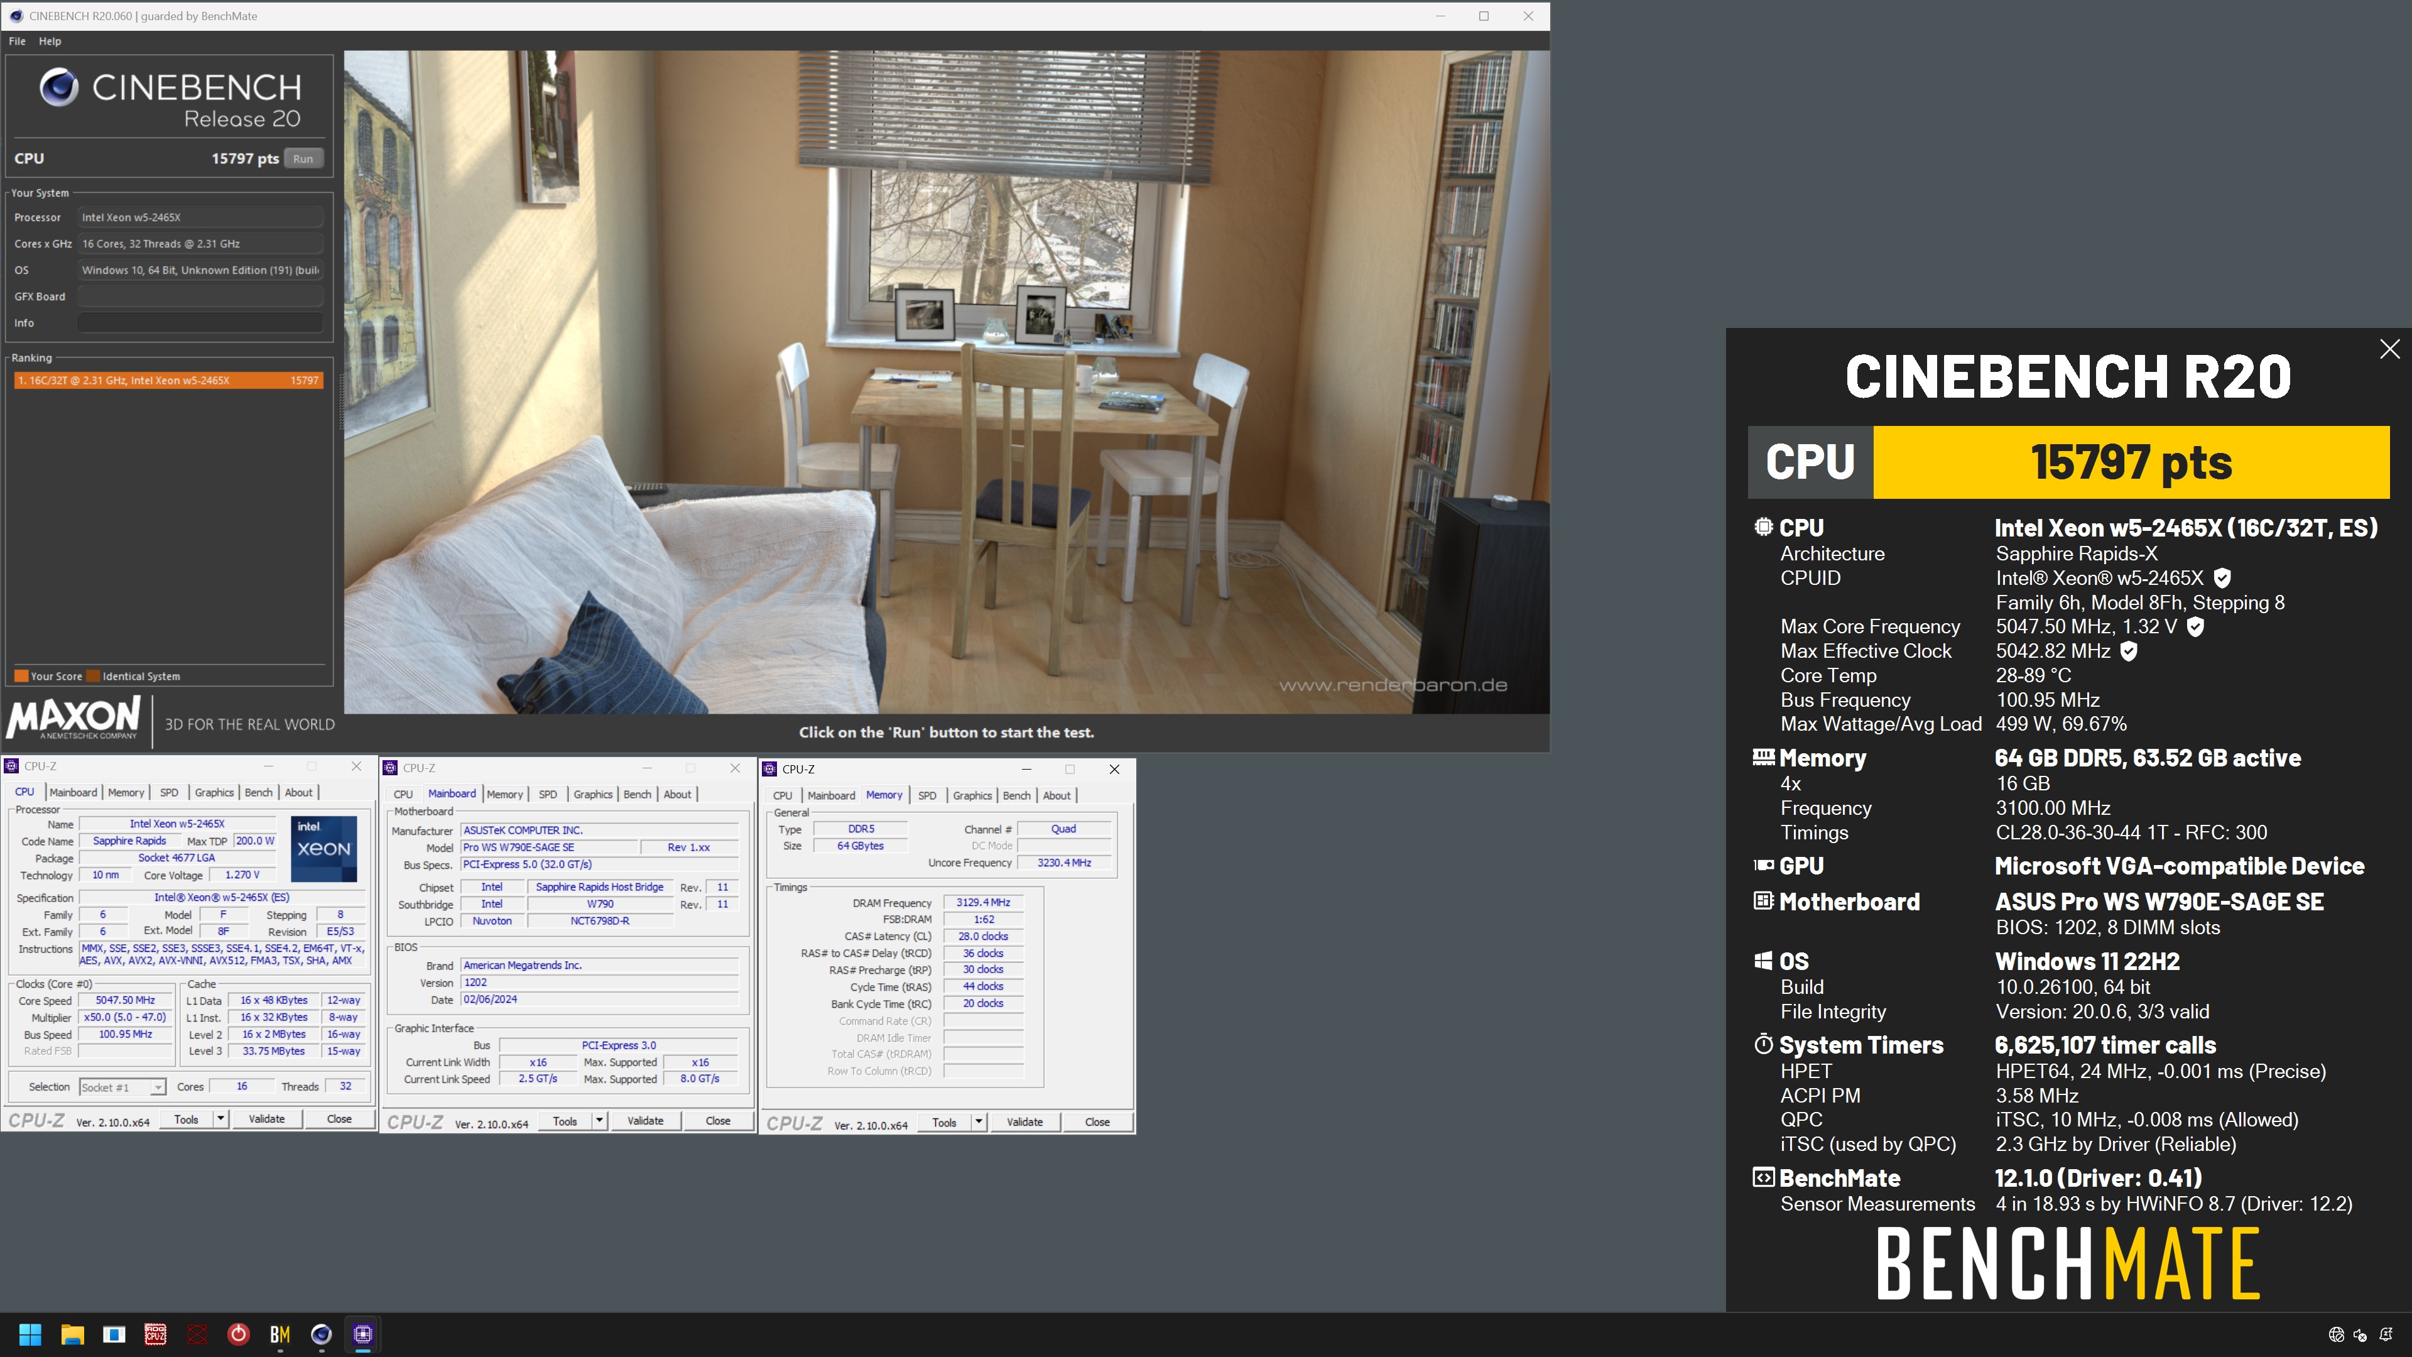Select the 16C/32T Xeon w5-2465X ranking row
Image resolution: width=2412 pixels, height=1357 pixels.
coord(168,380)
